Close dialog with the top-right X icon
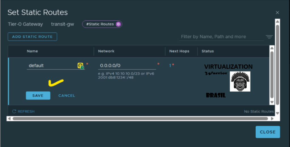 coord(277,12)
